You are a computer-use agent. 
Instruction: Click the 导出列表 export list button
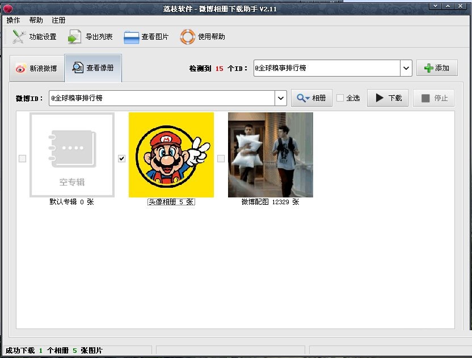point(90,37)
